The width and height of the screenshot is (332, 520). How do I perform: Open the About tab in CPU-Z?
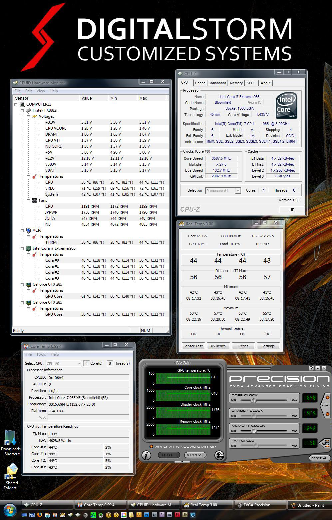click(266, 83)
